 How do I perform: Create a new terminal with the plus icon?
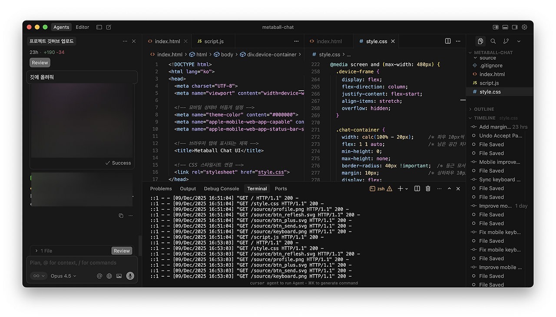(x=400, y=189)
